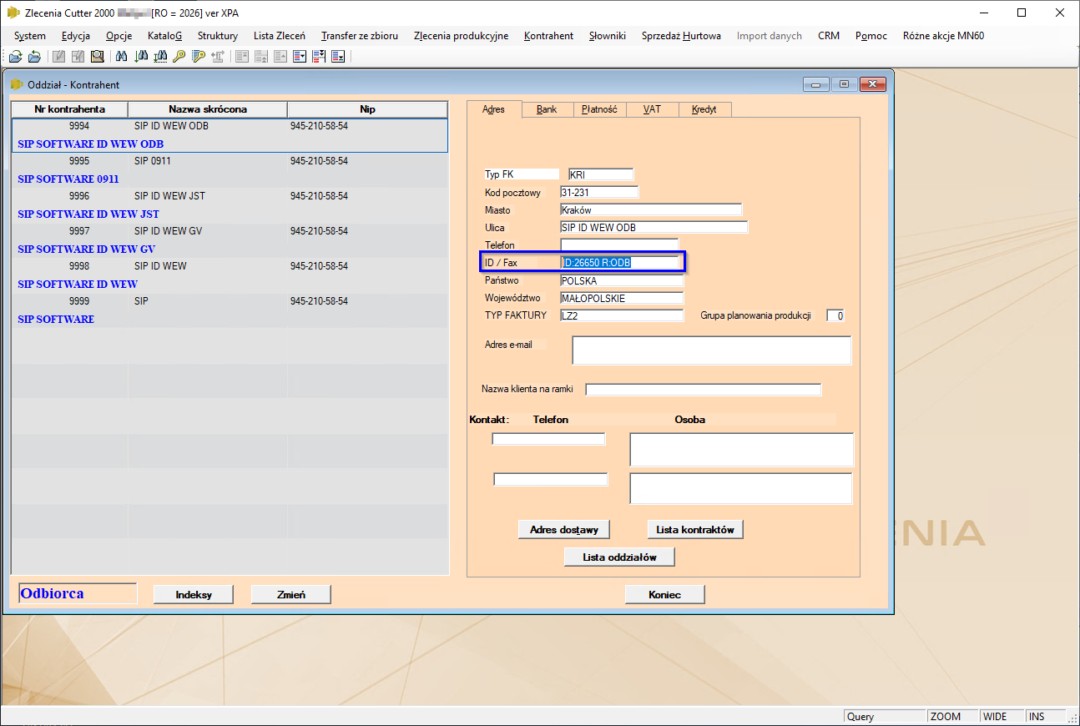This screenshot has height=726, width=1080.
Task: Click the Nip column header
Action: tap(367, 109)
